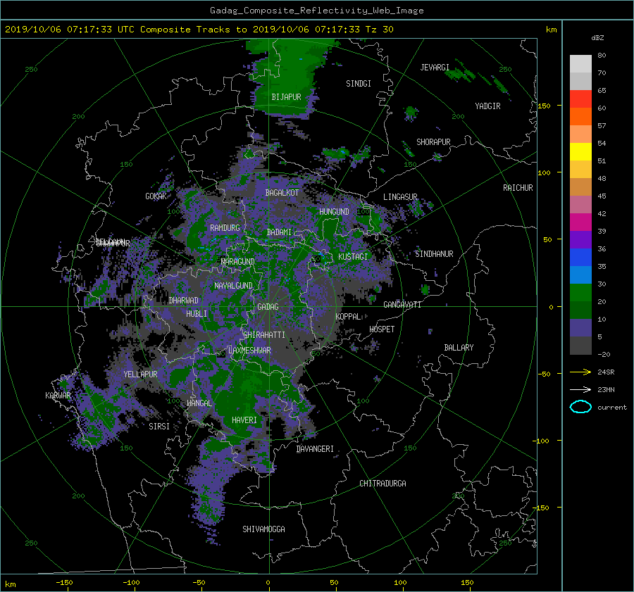This screenshot has width=634, height=592.
Task: Pick the light blue 35-30 dBZ swatch
Action: click(x=580, y=275)
